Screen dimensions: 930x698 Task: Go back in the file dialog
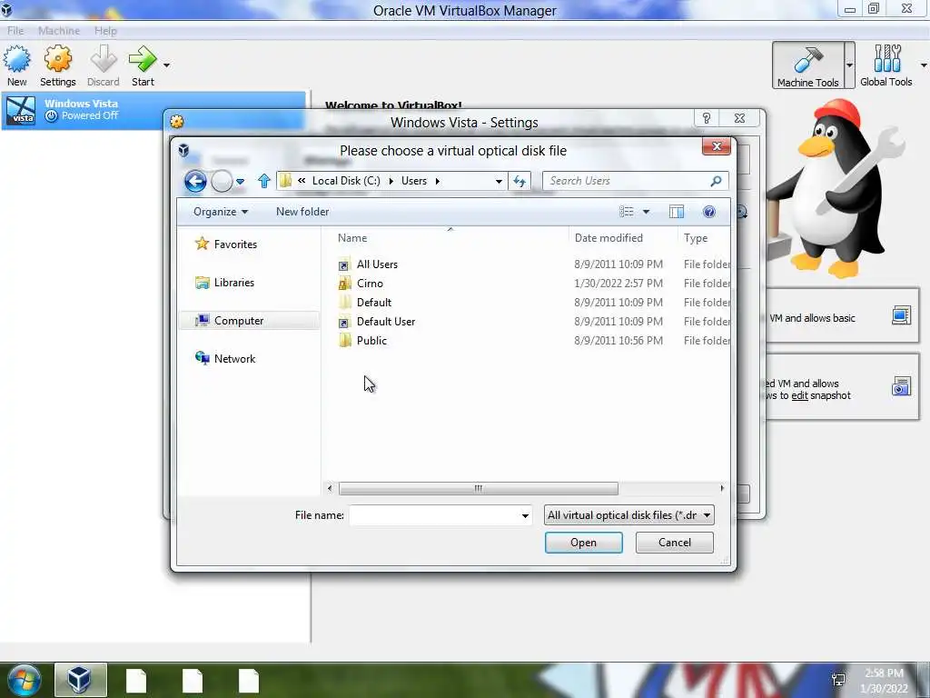pos(195,181)
